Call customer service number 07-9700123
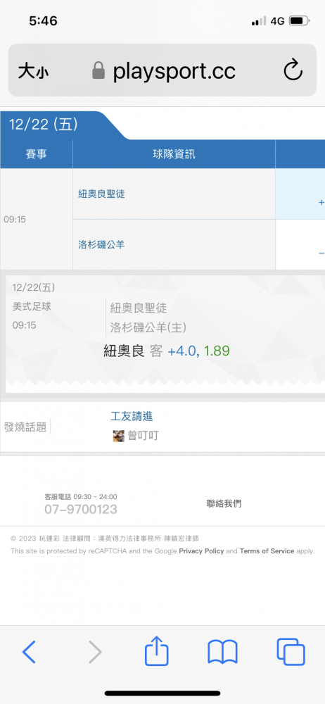Image resolution: width=325 pixels, height=704 pixels. 81,509
